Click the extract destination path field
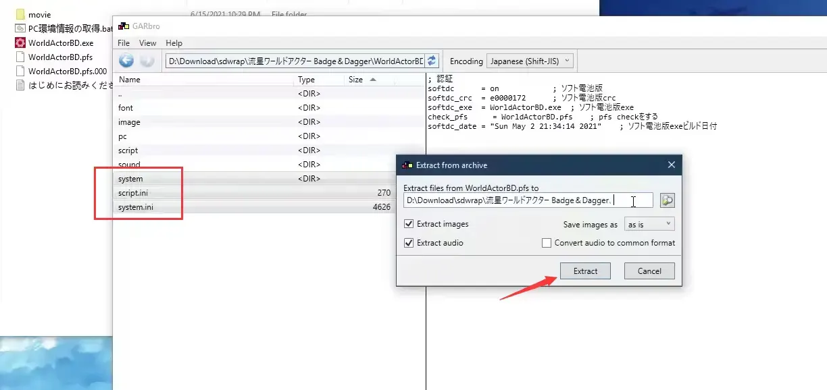This screenshot has width=827, height=390. tap(528, 200)
